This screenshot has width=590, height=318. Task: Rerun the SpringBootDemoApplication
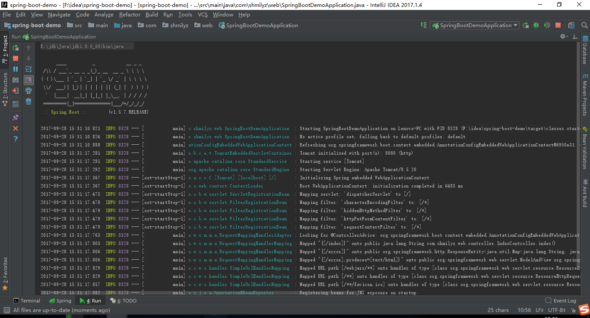(16, 48)
